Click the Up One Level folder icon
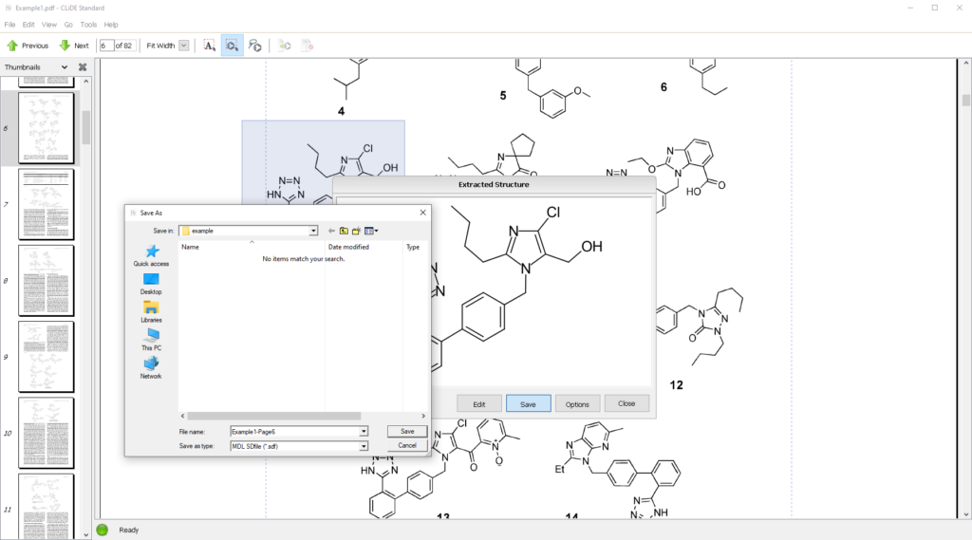The width and height of the screenshot is (972, 540). (344, 231)
